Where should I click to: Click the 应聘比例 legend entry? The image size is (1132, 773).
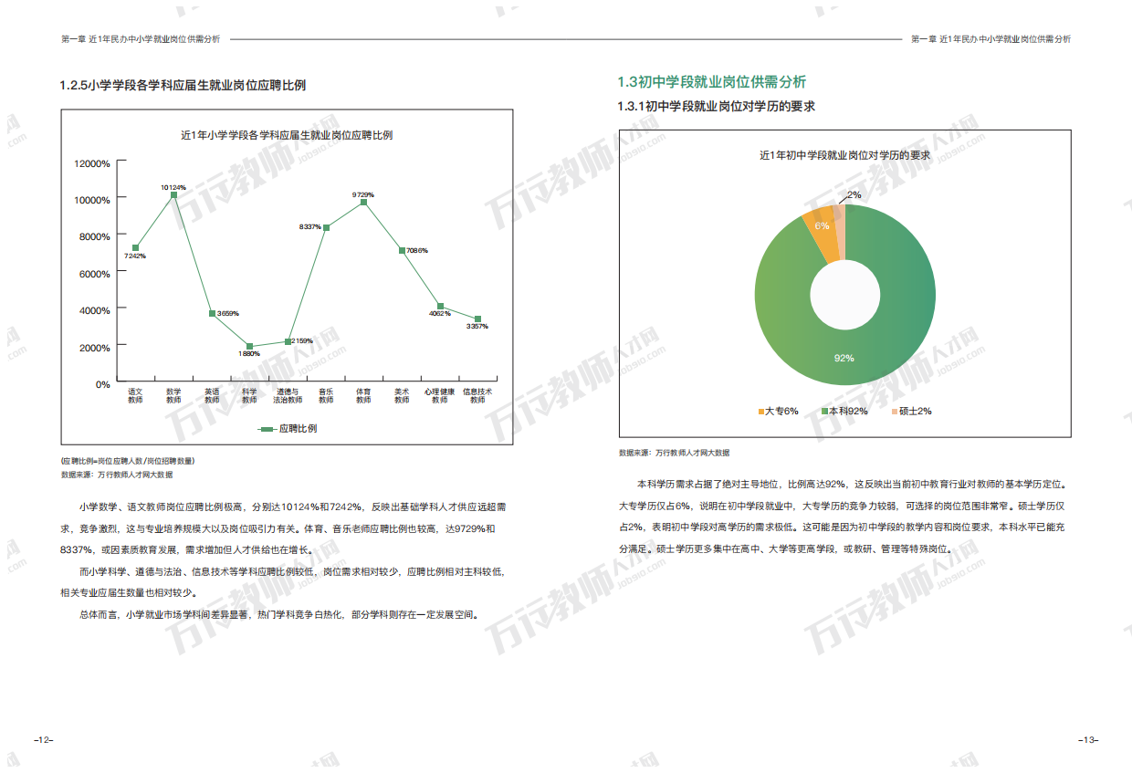288,428
